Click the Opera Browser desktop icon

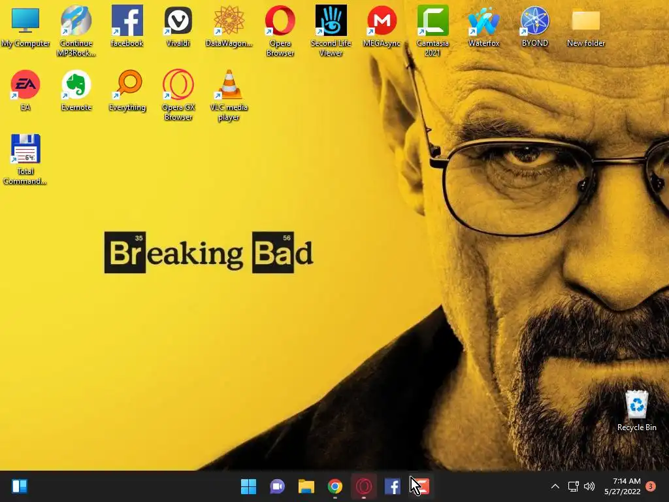pos(280,31)
